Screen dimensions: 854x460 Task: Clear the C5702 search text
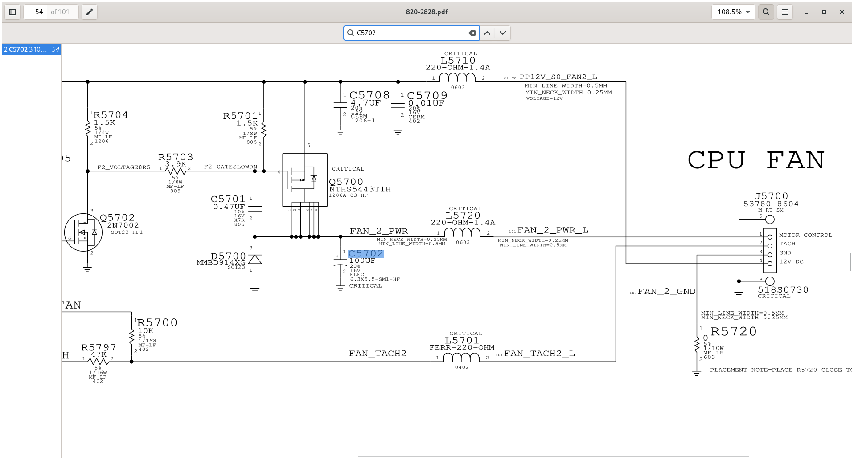[x=472, y=33]
